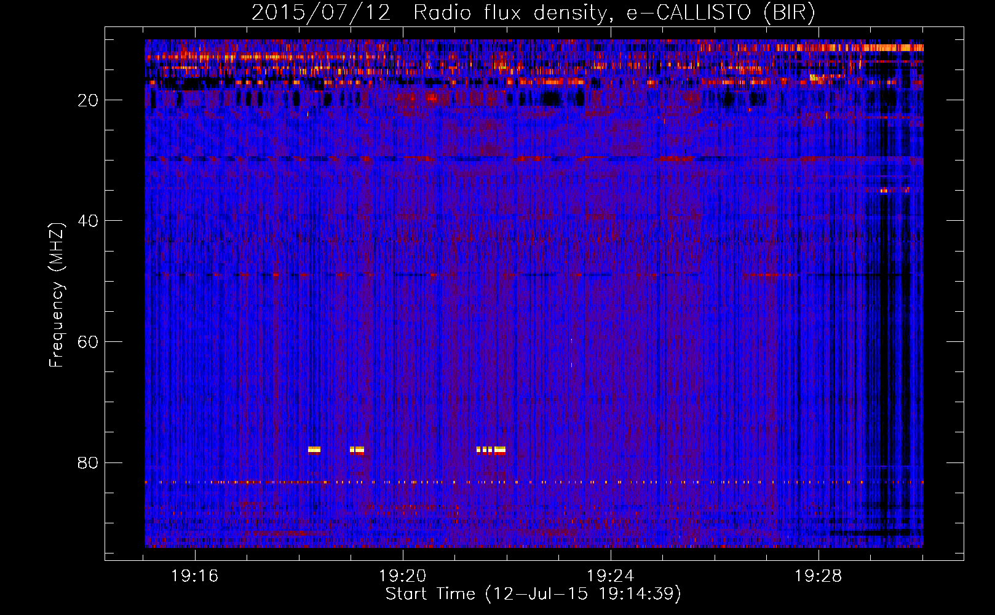Image resolution: width=995 pixels, height=615 pixels.
Task: Click the 20 MHz frequency tick label
Action: 88,100
